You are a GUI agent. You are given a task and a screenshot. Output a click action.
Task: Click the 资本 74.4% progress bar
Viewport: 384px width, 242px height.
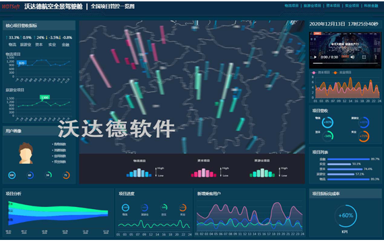(x=345, y=169)
